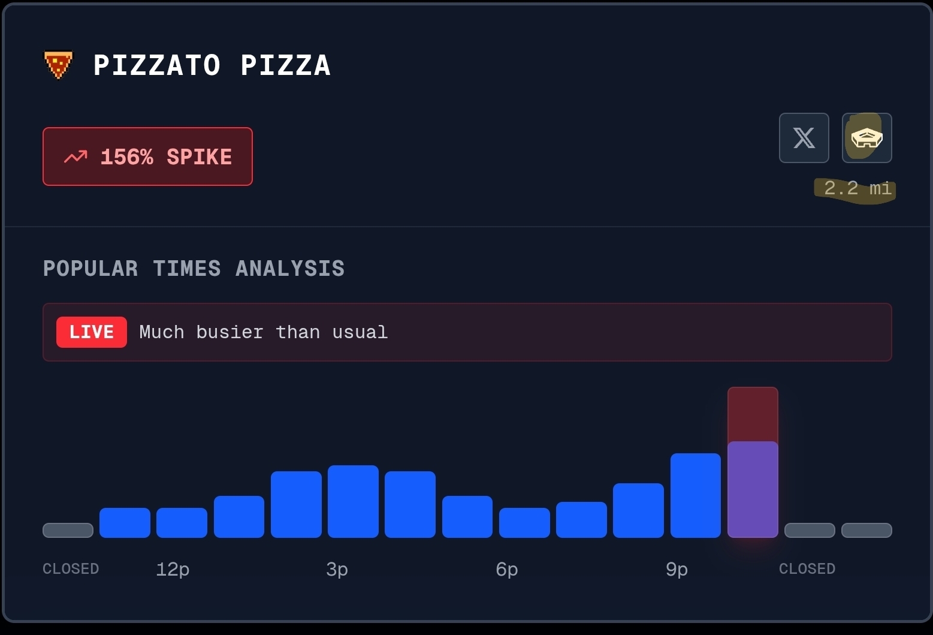
Task: Select the blue bar above 9p
Action: (x=695, y=495)
